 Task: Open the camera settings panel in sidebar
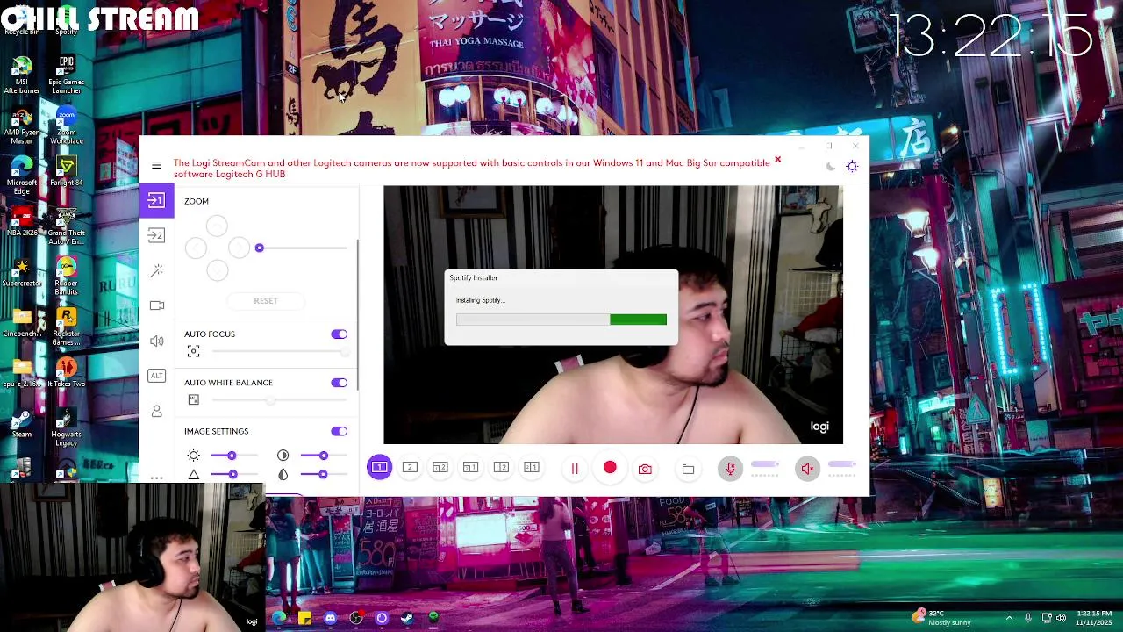pos(157,305)
